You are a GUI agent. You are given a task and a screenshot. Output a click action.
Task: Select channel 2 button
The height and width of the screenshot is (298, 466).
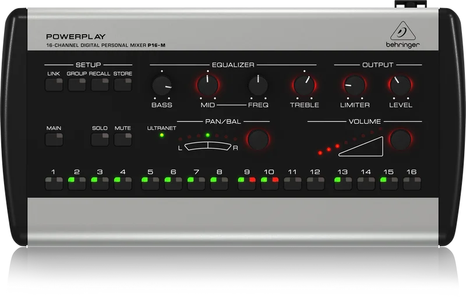pos(77,183)
